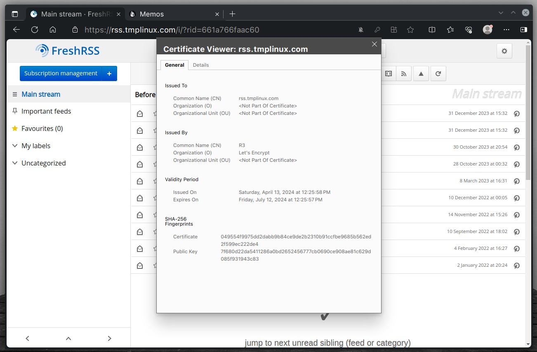Click the page vertical scrollbar

tap(528, 113)
